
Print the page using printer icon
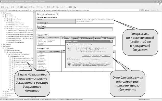57,7
